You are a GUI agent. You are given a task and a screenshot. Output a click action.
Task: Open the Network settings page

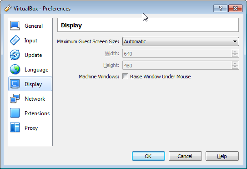pos(30,99)
